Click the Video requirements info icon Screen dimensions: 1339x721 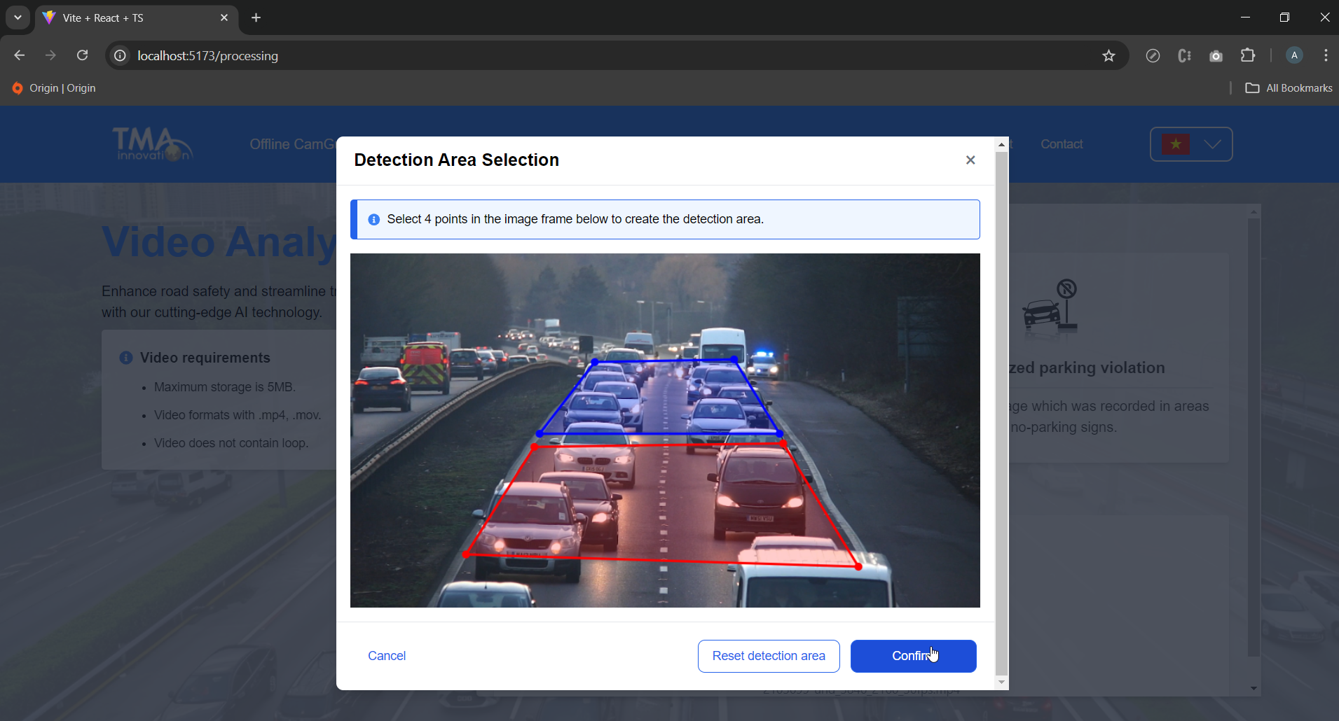[126, 358]
